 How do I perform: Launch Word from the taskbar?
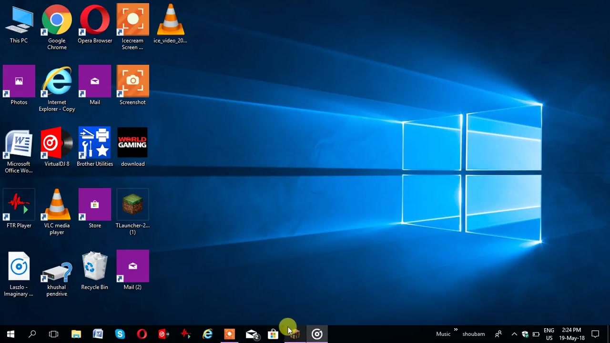98,334
